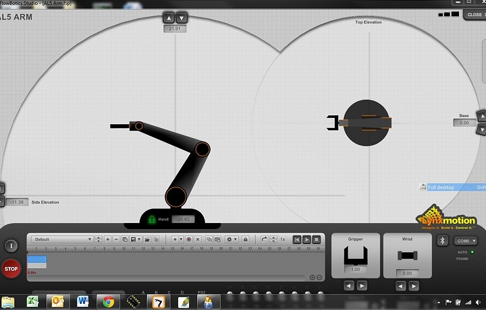Toggle the green Hand lock
This screenshot has height=310, width=486.
click(152, 219)
